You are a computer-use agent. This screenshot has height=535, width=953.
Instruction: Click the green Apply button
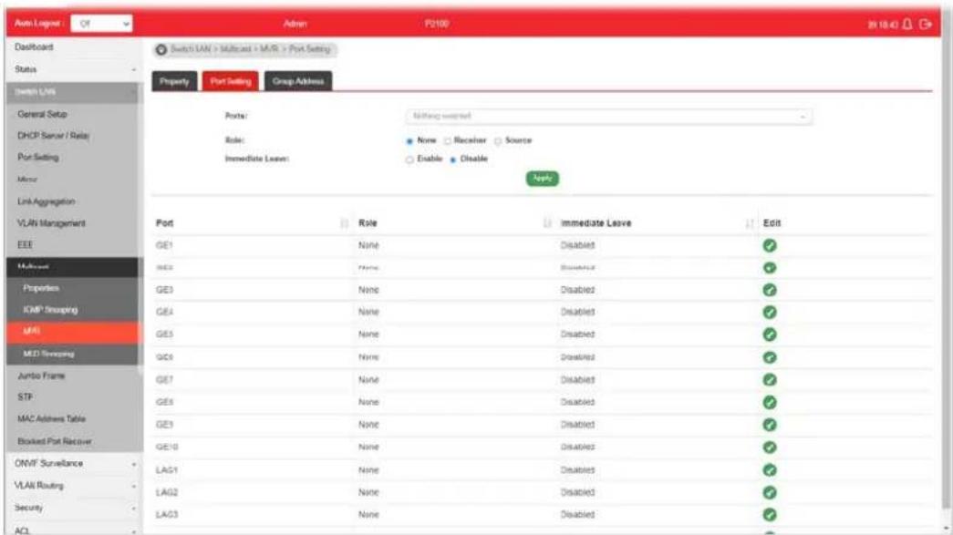542,179
